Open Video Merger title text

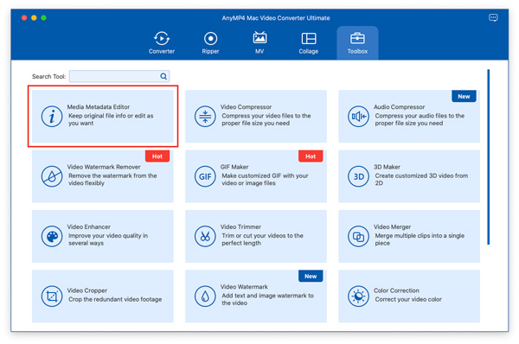tap(392, 226)
